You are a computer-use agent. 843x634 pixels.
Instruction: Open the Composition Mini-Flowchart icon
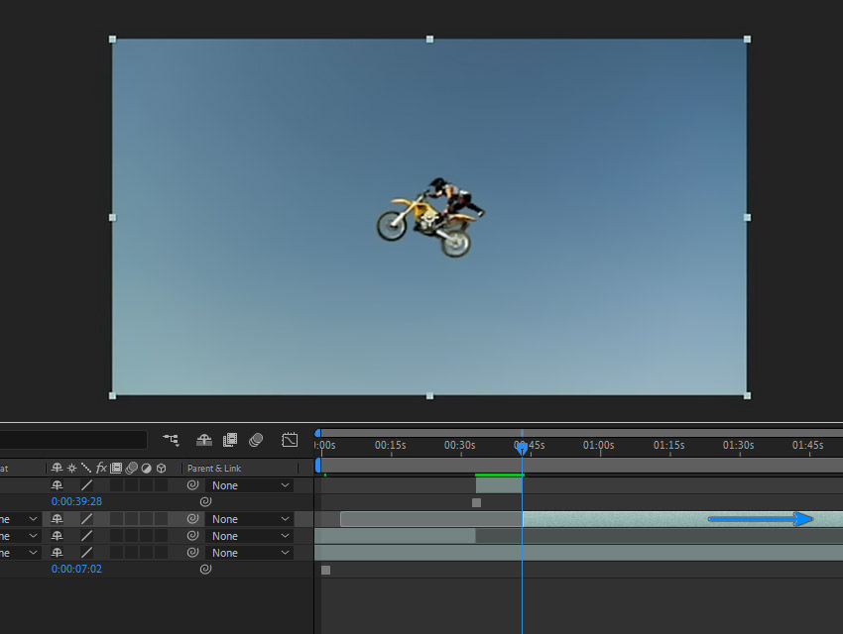click(x=171, y=440)
